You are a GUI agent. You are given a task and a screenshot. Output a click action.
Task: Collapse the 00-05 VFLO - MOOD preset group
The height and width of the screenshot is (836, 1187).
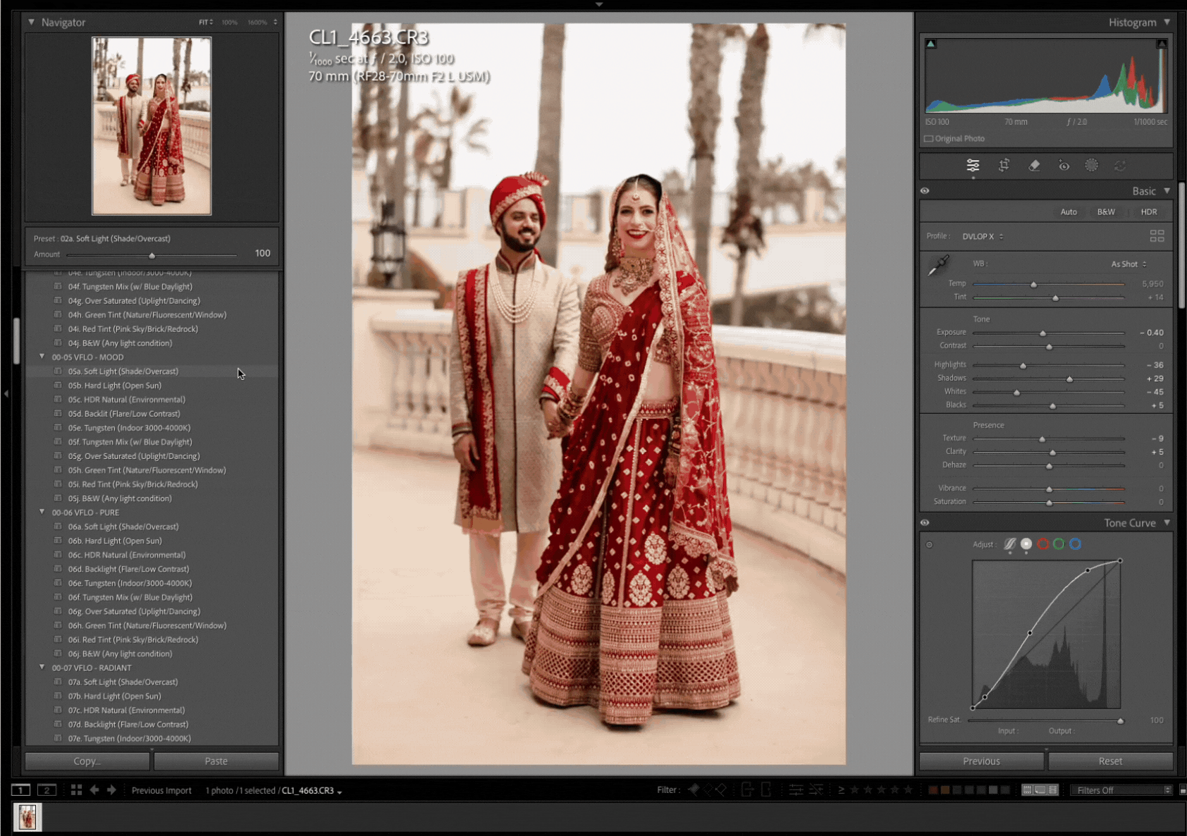(42, 357)
